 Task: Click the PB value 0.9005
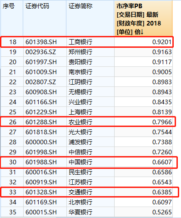click(x=162, y=72)
